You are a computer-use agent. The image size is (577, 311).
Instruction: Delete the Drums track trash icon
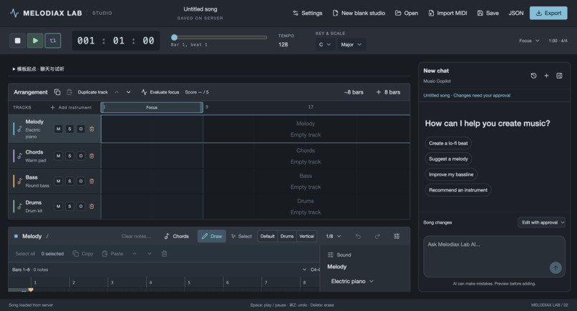[92, 206]
